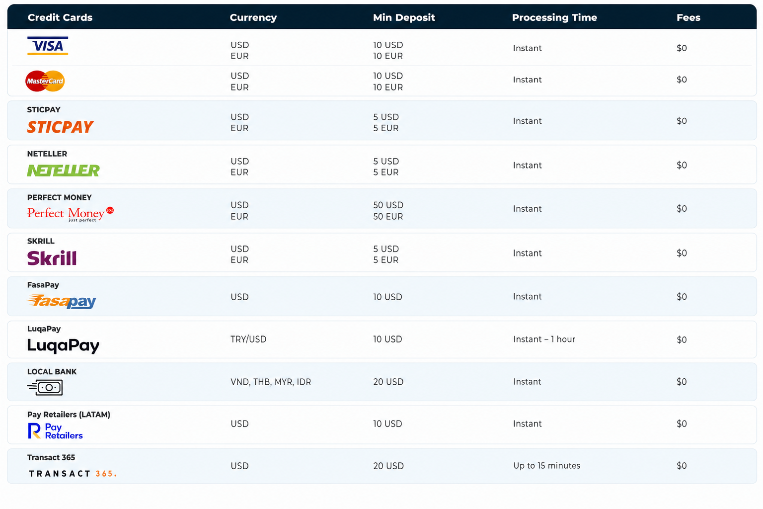The image size is (763, 509).
Task: Click the Skrill row 5 USD 5 EUR deposit
Action: pyautogui.click(x=386, y=254)
